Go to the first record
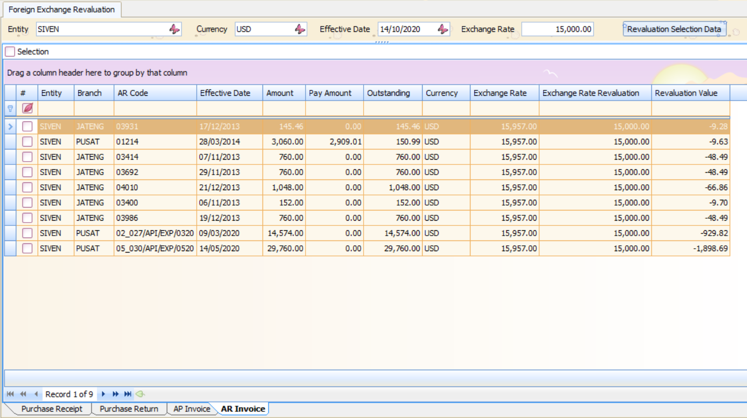 pyautogui.click(x=10, y=394)
